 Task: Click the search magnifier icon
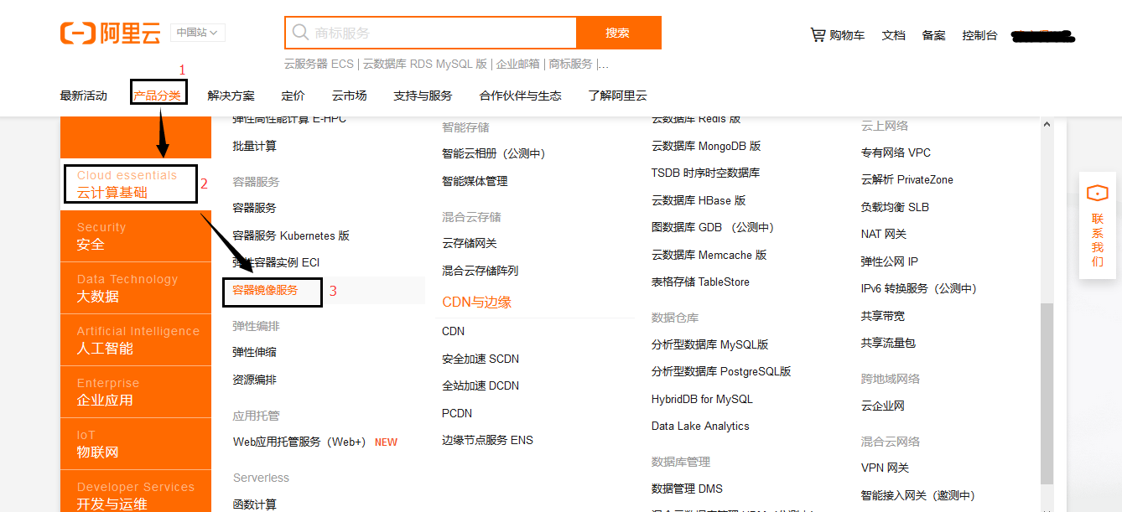point(300,33)
